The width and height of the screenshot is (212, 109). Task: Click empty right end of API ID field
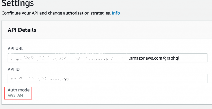[x=138, y=78]
